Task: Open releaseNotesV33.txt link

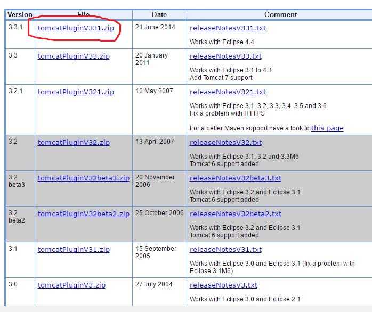Action: [225, 56]
